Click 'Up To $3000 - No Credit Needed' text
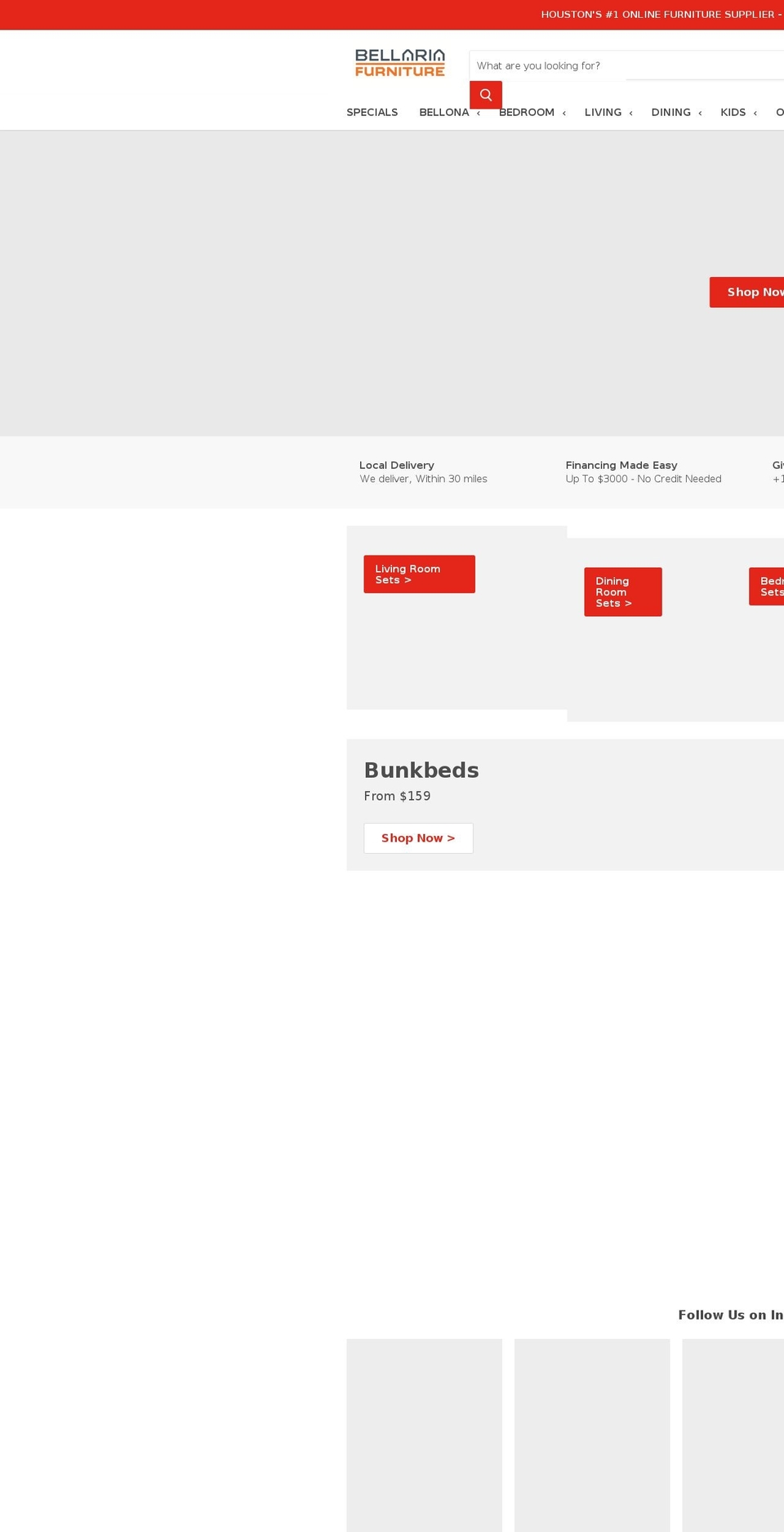 [x=644, y=480]
